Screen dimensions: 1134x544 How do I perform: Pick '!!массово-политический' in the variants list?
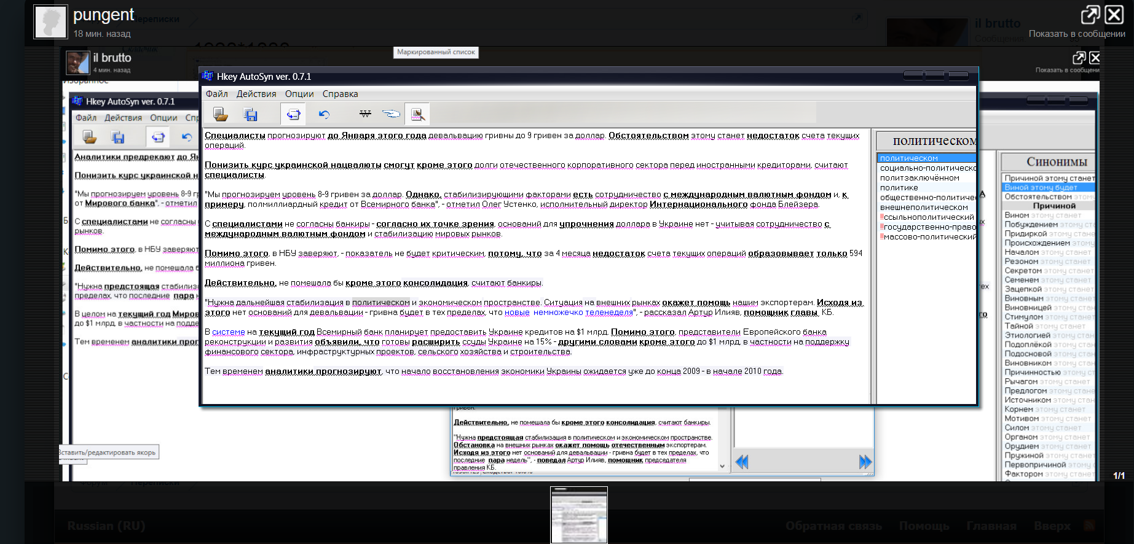(927, 237)
